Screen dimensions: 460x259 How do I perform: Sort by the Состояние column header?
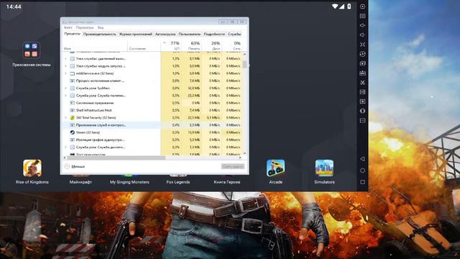tap(144, 45)
